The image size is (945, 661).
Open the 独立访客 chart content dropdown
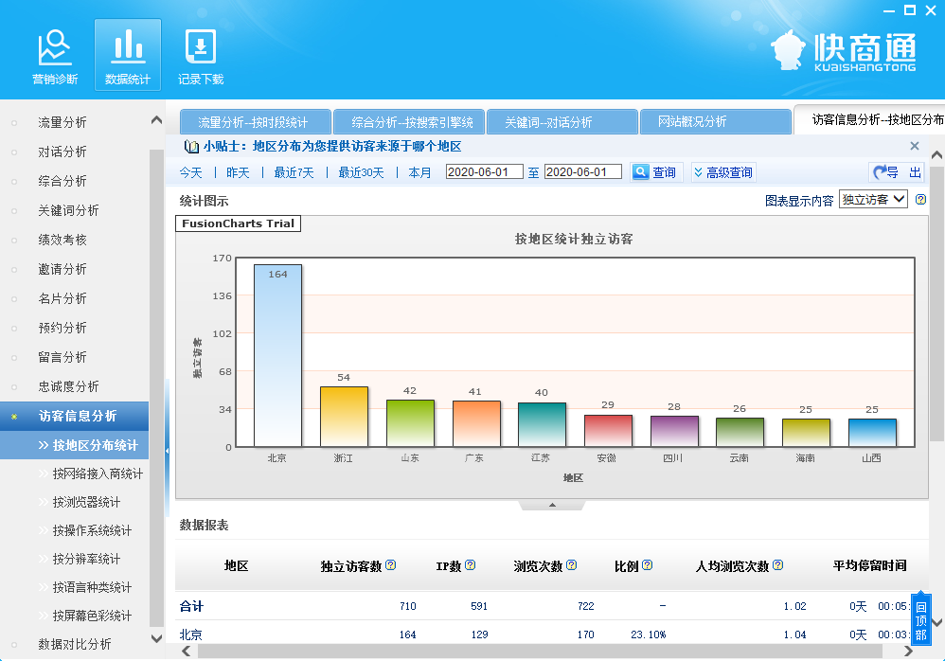pyautogui.click(x=873, y=200)
